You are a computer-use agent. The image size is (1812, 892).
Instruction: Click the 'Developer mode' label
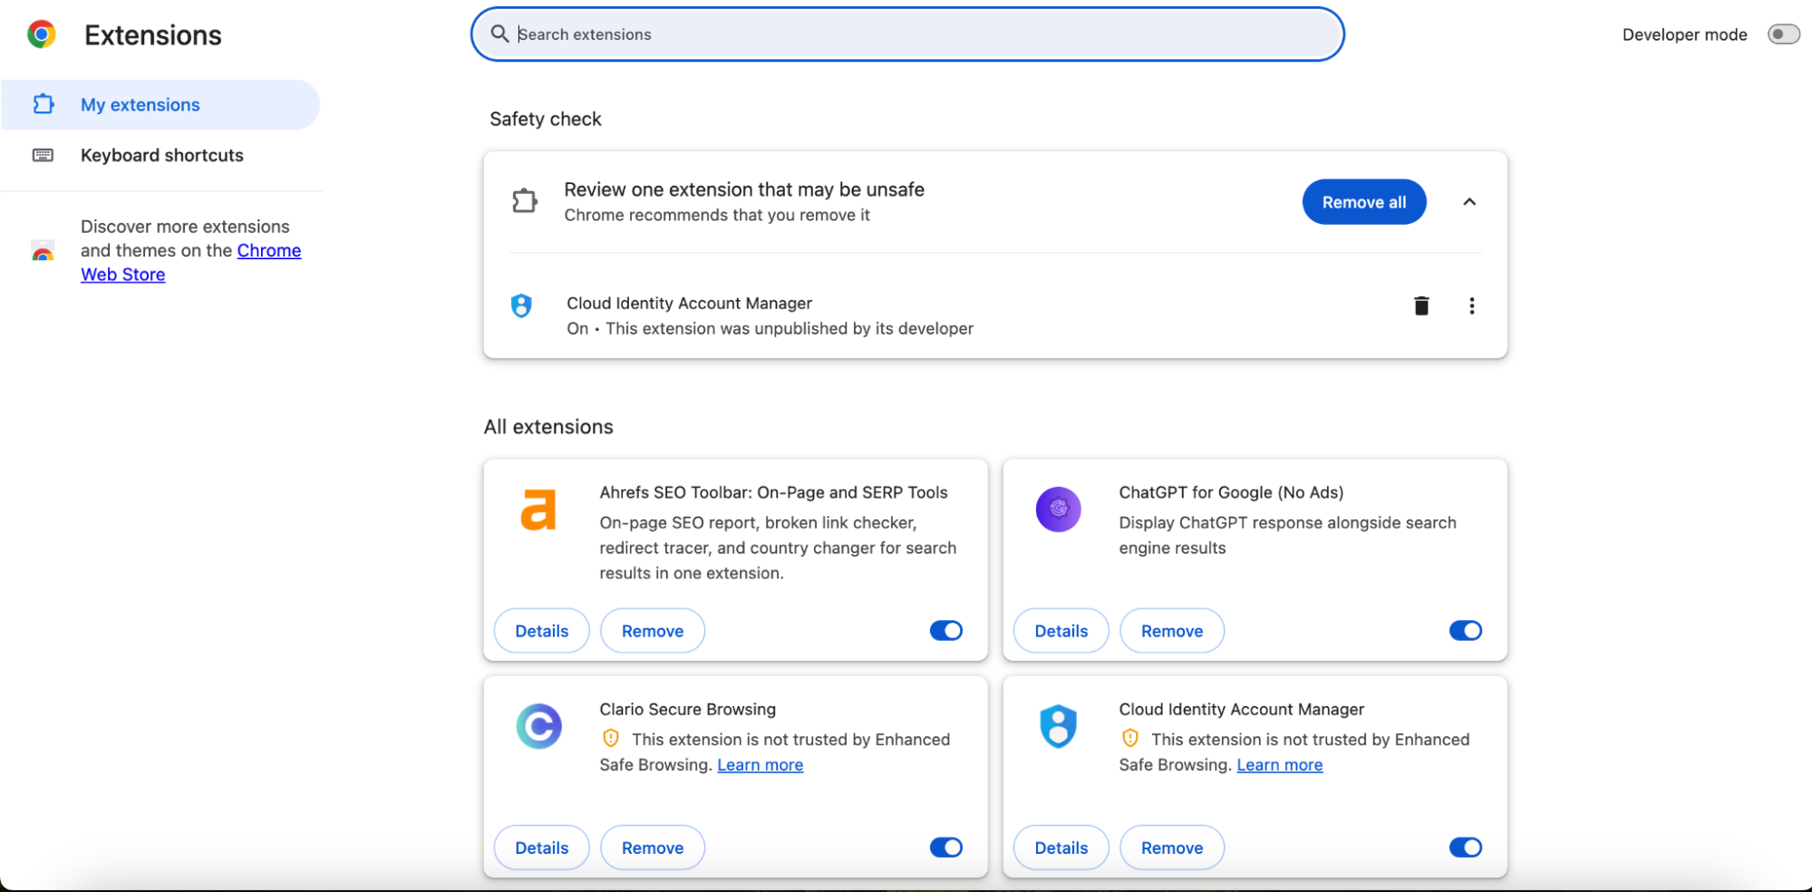coord(1684,34)
